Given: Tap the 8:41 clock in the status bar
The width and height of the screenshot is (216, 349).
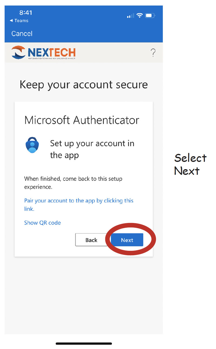Looking at the screenshot, I should tap(26, 13).
